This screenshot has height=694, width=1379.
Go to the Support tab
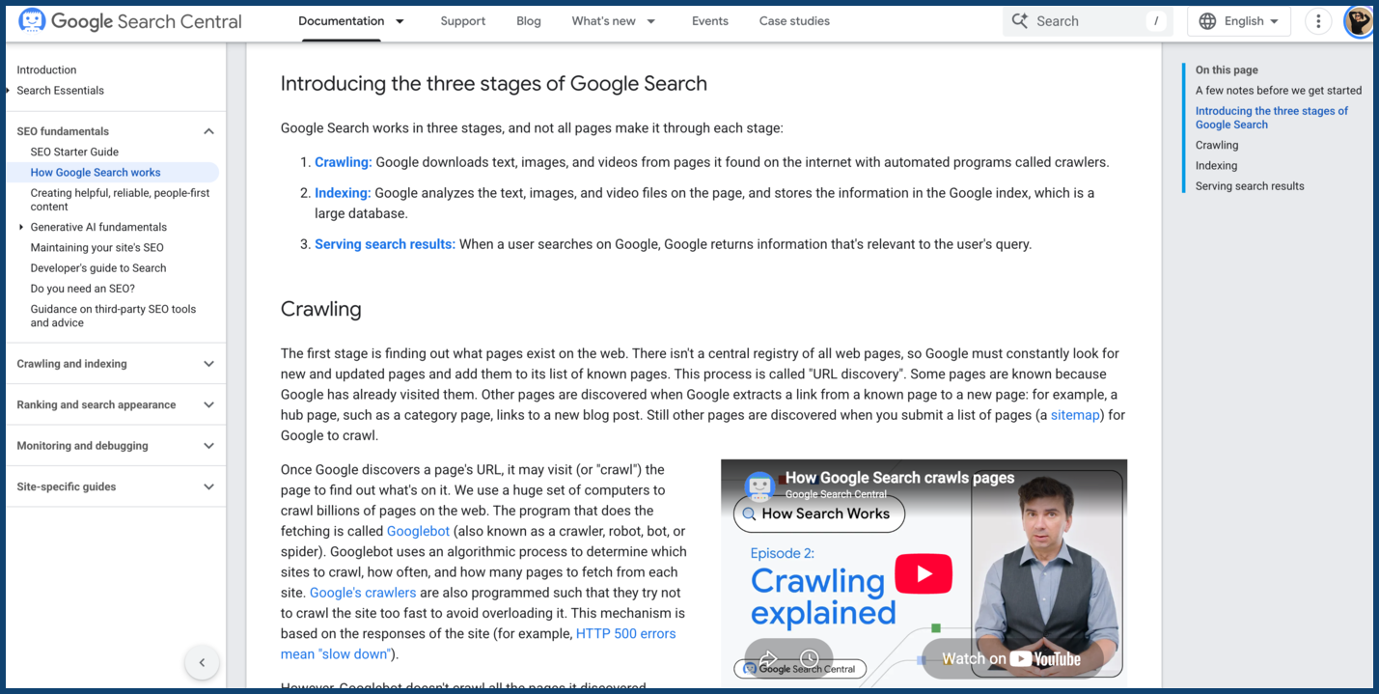point(463,21)
